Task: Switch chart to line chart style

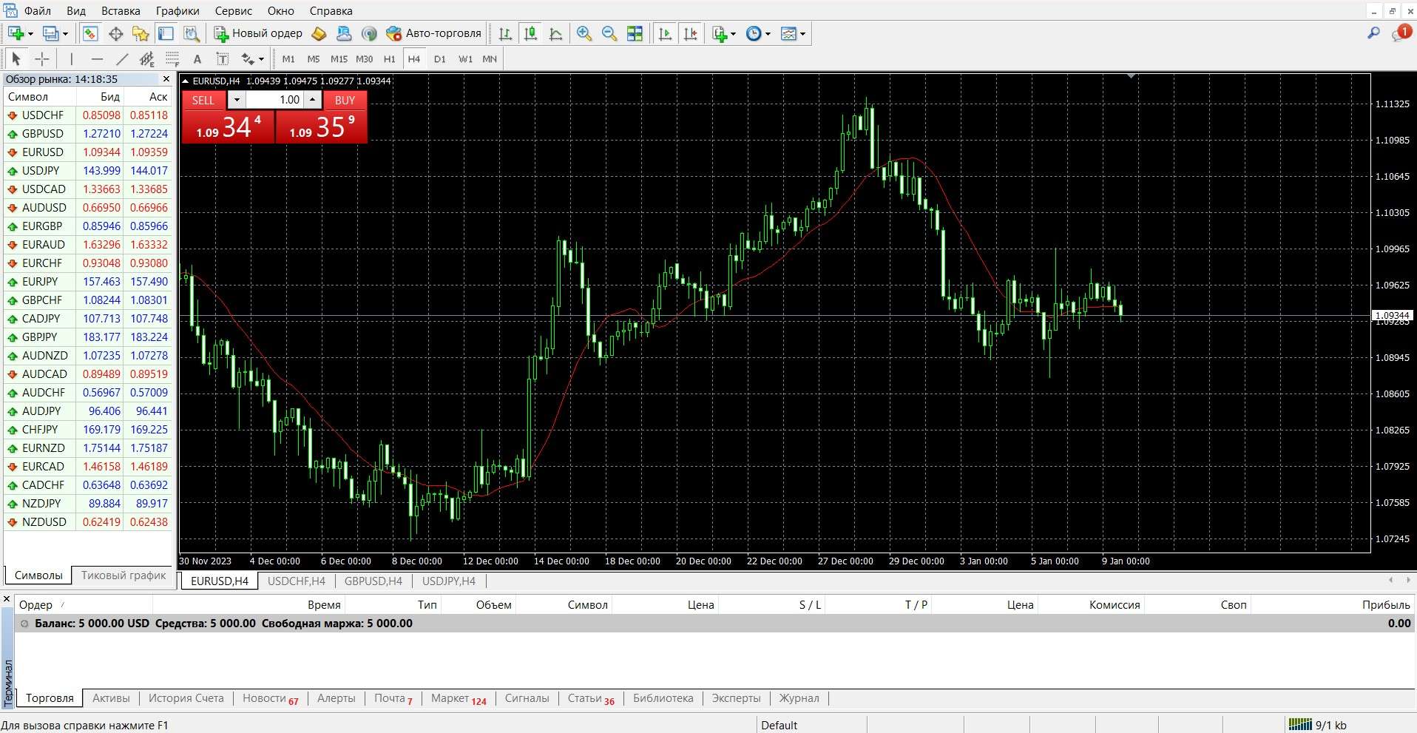Action: (555, 33)
